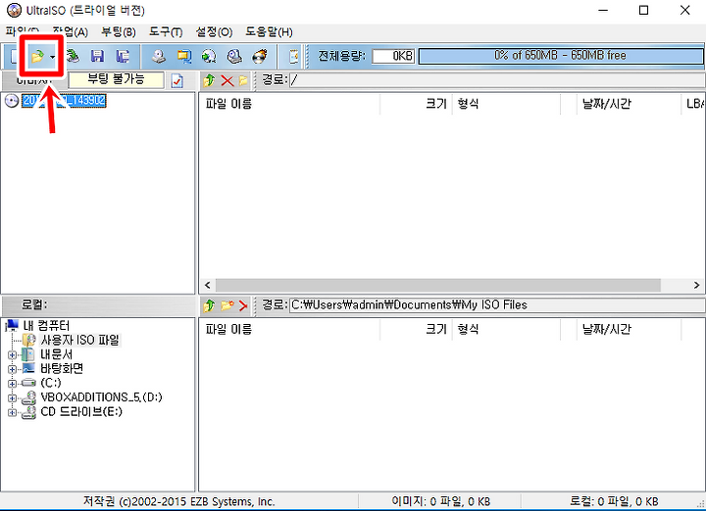Click the Mount to Virtual Drive icon
706x511 pixels.
point(234,56)
